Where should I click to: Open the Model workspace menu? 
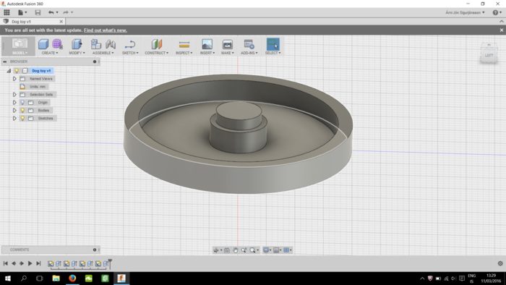[20, 53]
